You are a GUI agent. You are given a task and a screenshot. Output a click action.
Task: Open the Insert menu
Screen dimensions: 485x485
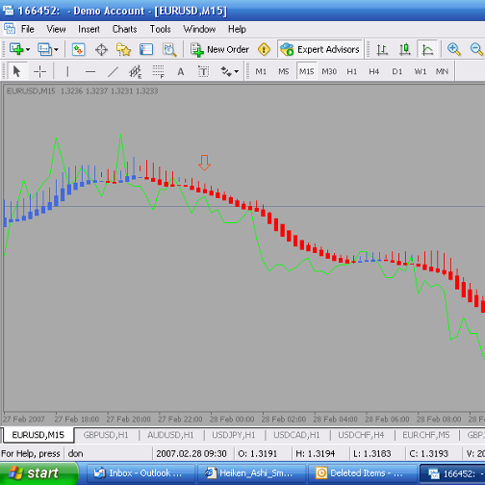click(89, 29)
